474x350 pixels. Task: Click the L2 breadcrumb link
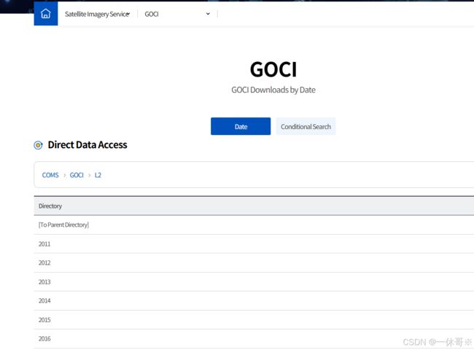[98, 175]
